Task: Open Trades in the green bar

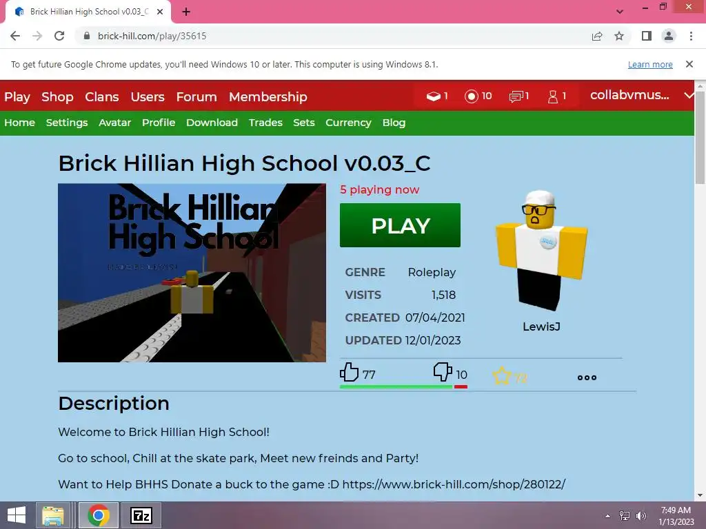Action: pos(265,123)
